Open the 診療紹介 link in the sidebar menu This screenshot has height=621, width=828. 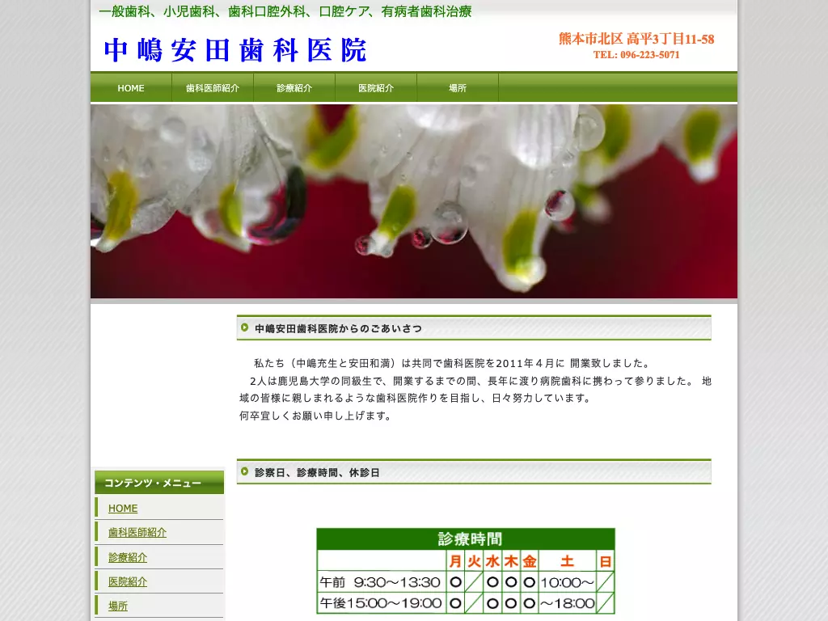click(x=128, y=557)
